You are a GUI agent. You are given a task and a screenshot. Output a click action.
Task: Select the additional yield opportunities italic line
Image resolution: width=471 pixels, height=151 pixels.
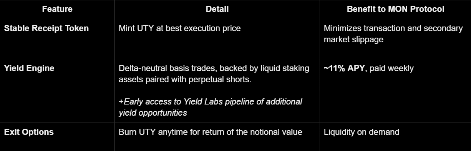(x=153, y=113)
